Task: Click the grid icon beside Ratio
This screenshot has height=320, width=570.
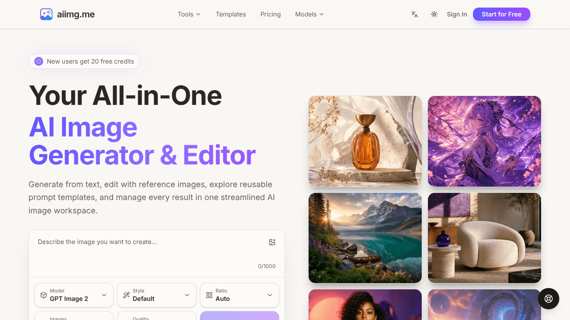Action: (x=209, y=295)
